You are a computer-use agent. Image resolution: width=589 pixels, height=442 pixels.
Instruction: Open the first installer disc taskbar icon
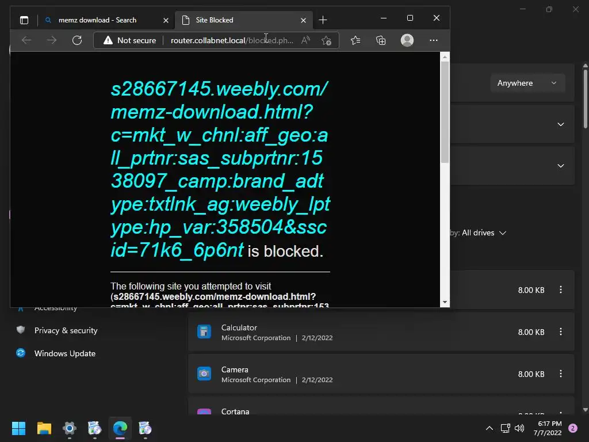pos(95,428)
